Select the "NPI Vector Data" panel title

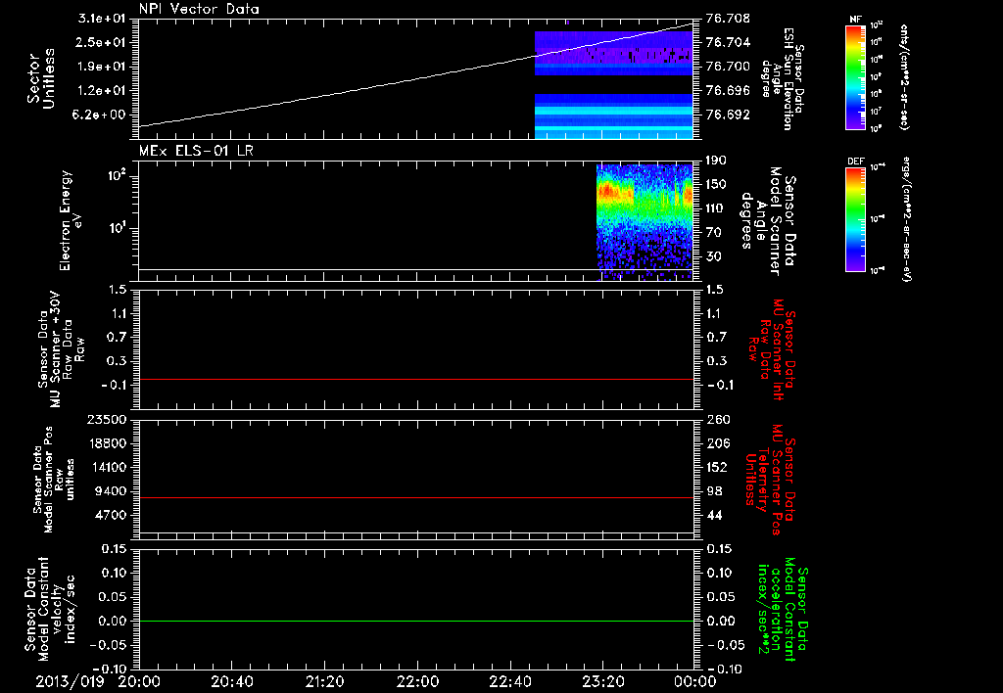coord(199,9)
